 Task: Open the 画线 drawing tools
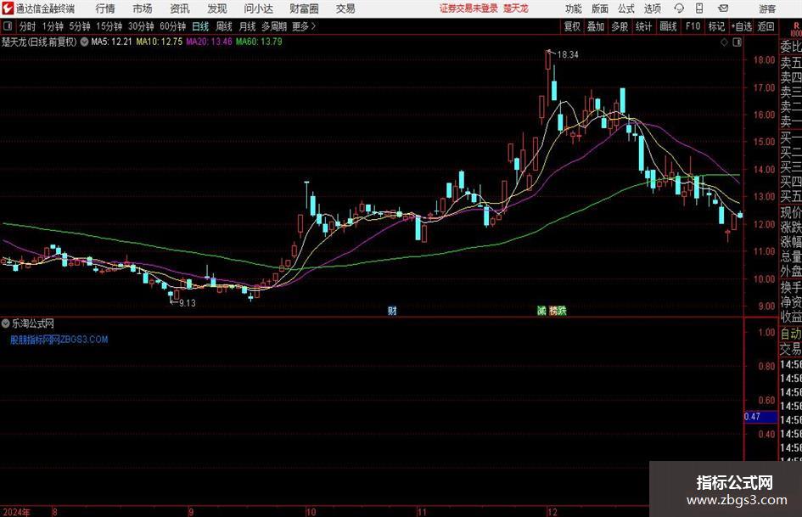(x=668, y=26)
